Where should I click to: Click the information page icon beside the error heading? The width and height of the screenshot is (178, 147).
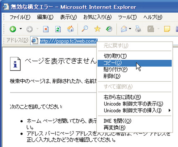click(x=15, y=64)
